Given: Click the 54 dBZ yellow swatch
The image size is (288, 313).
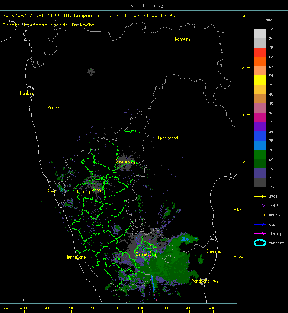Looking at the screenshot, I should (x=260, y=80).
